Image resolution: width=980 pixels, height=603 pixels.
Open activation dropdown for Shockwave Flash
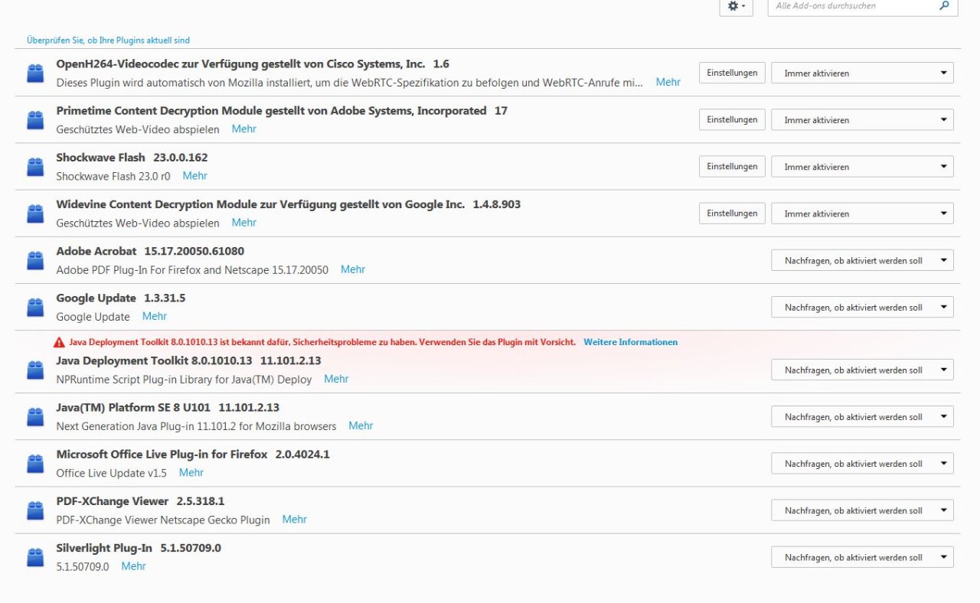click(862, 167)
